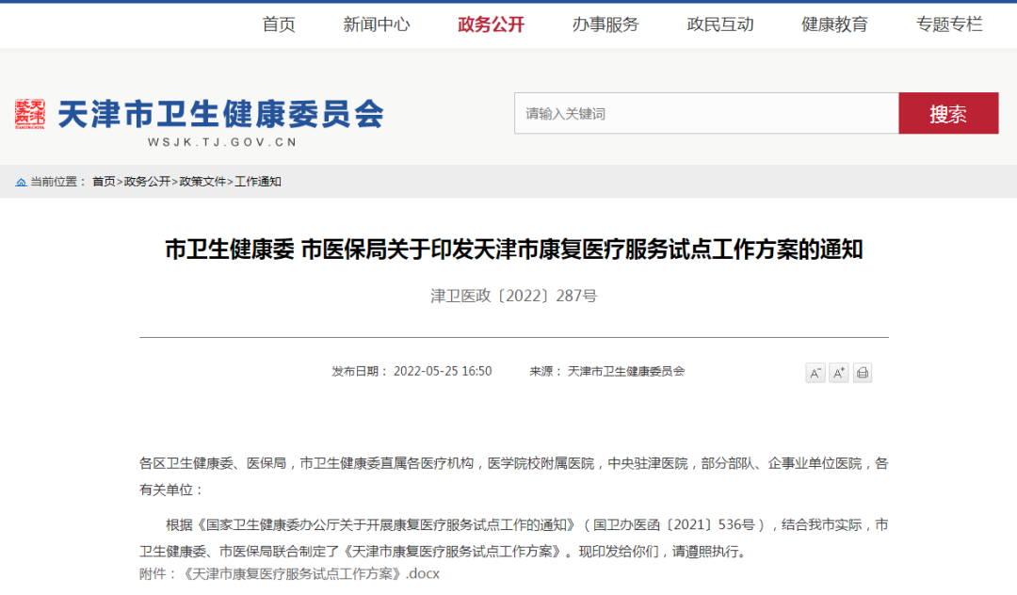Click the 附件： label
1017x595 pixels.
pos(157,573)
